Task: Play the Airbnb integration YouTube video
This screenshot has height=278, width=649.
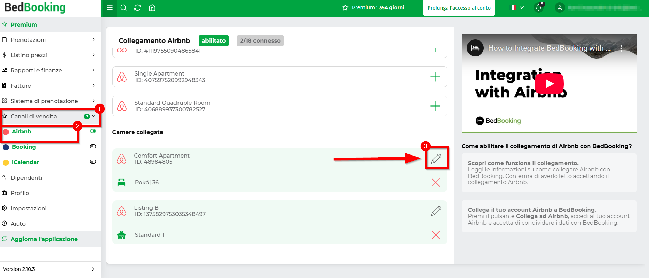Action: pos(549,84)
